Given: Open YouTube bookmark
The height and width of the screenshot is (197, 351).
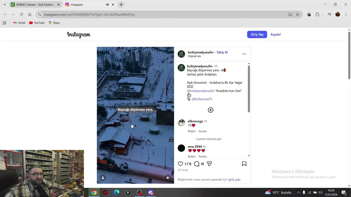Looking at the screenshot, I should coord(37,23).
